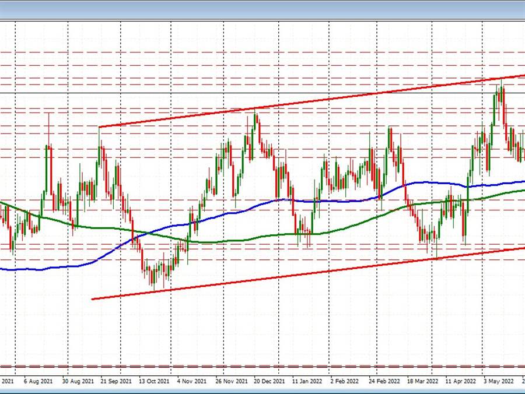Click the 6 Aug 2021 date label
This screenshot has height=394, width=525.
tap(38, 381)
